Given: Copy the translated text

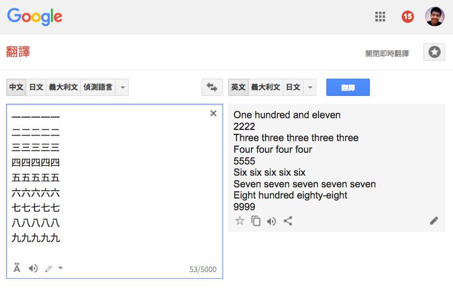Looking at the screenshot, I should (x=256, y=221).
